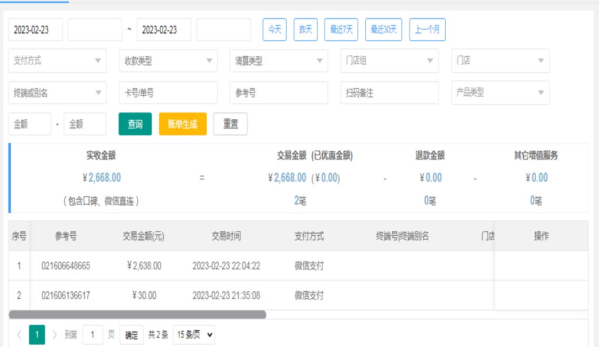Image resolution: width=599 pixels, height=347 pixels.
Task: Open the 门店组 dropdown
Action: (389, 61)
